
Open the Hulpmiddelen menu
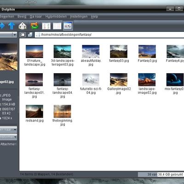56,17
